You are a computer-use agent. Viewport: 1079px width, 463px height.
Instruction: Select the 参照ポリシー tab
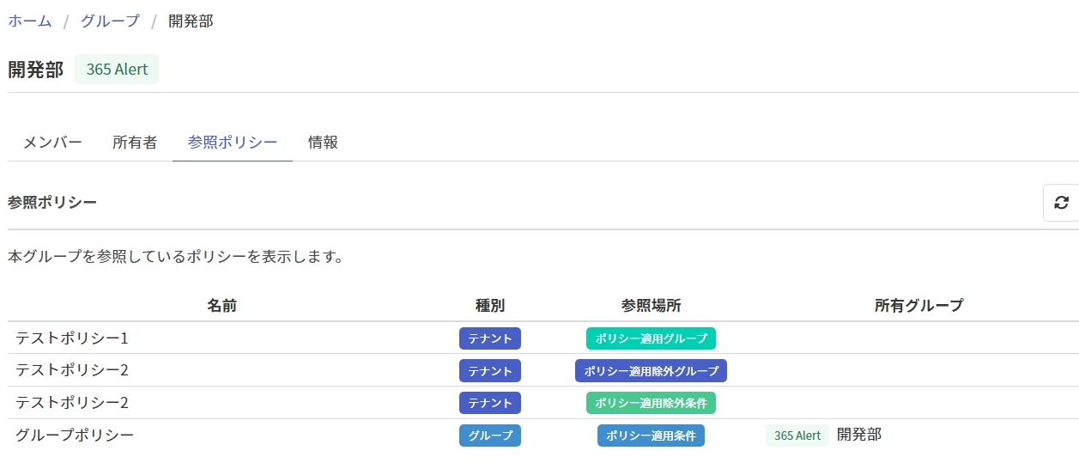click(233, 143)
